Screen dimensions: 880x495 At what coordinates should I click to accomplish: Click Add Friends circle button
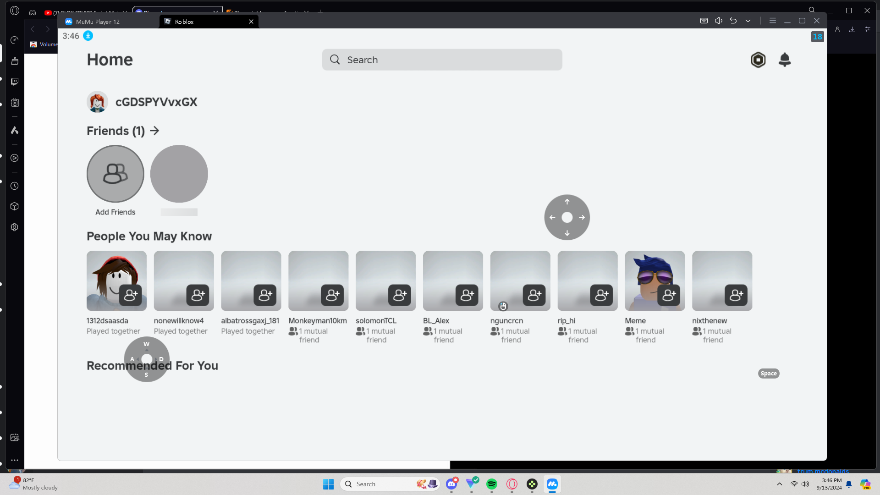pos(115,174)
